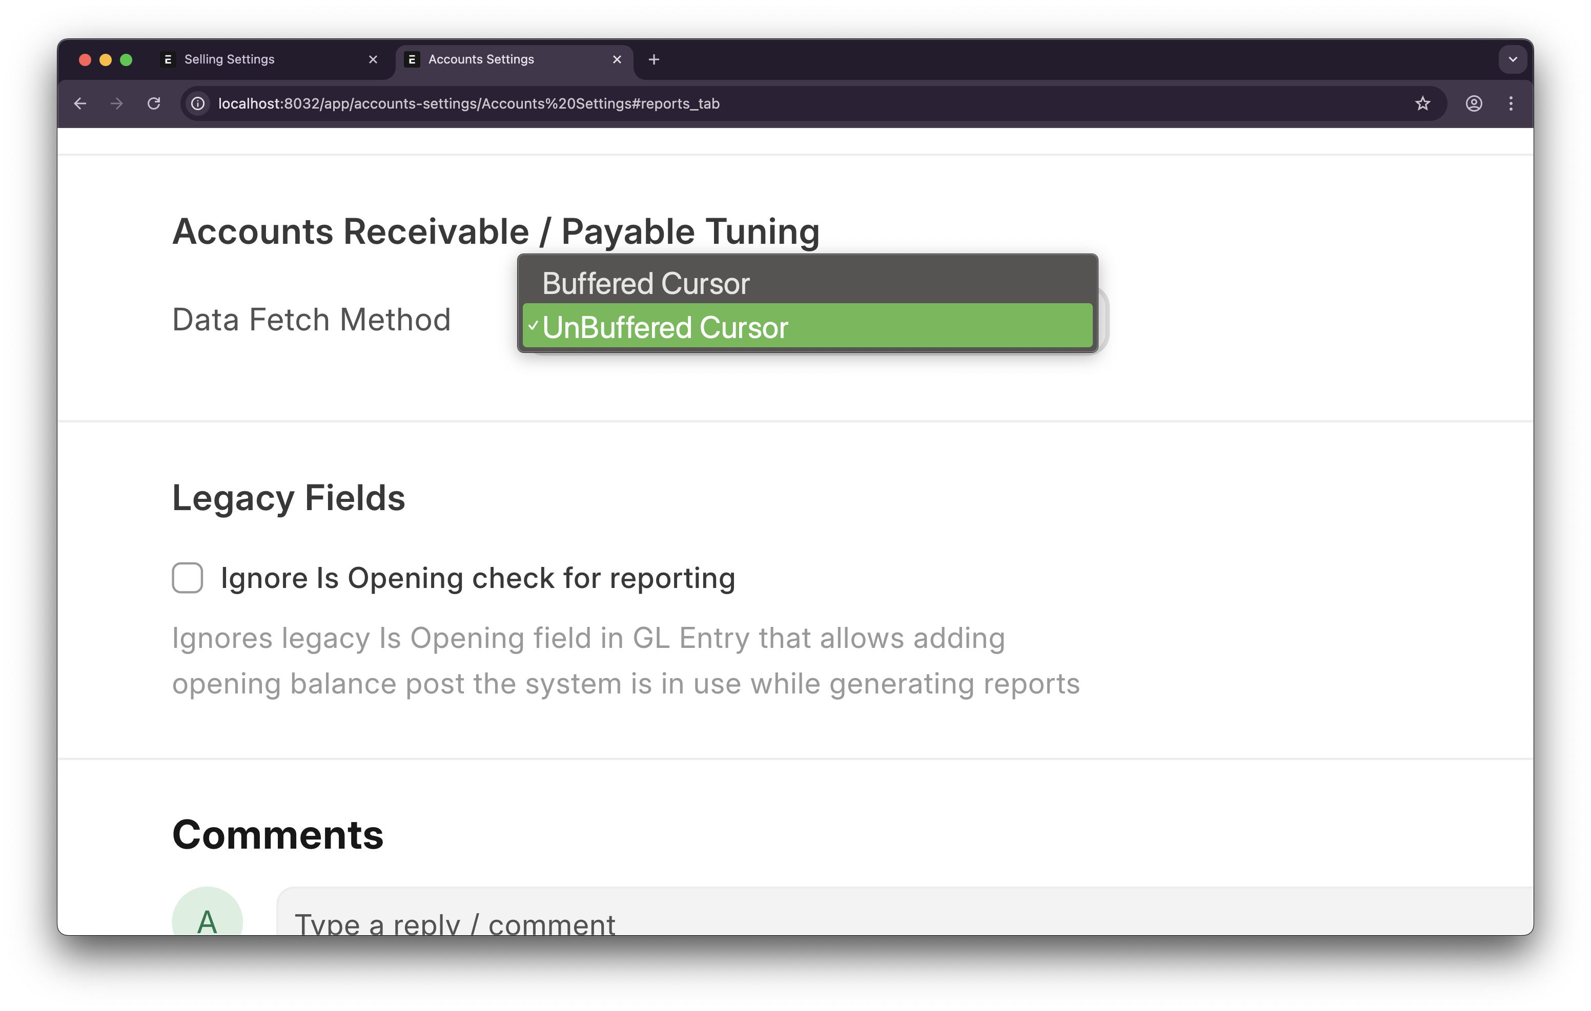
Task: Expand the tab search chevron
Action: (1513, 59)
